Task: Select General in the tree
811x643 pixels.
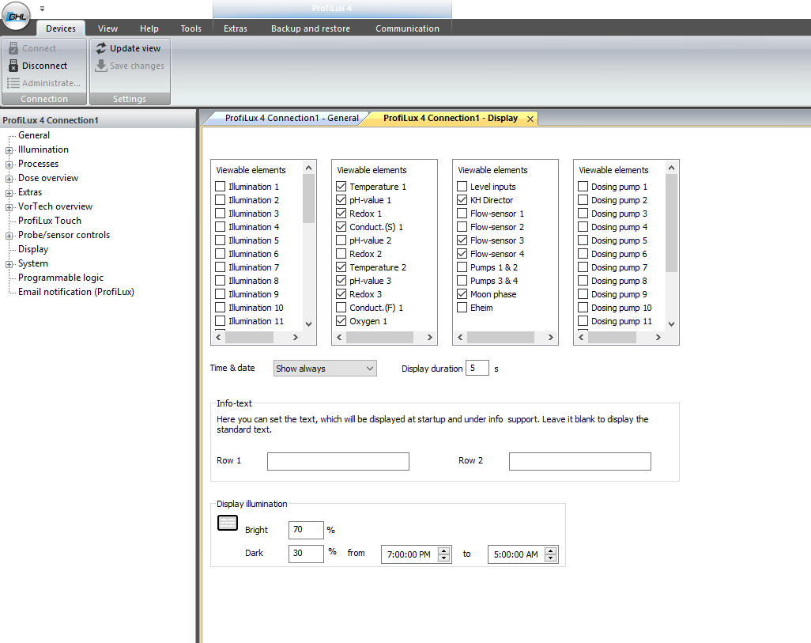Action: pos(34,135)
